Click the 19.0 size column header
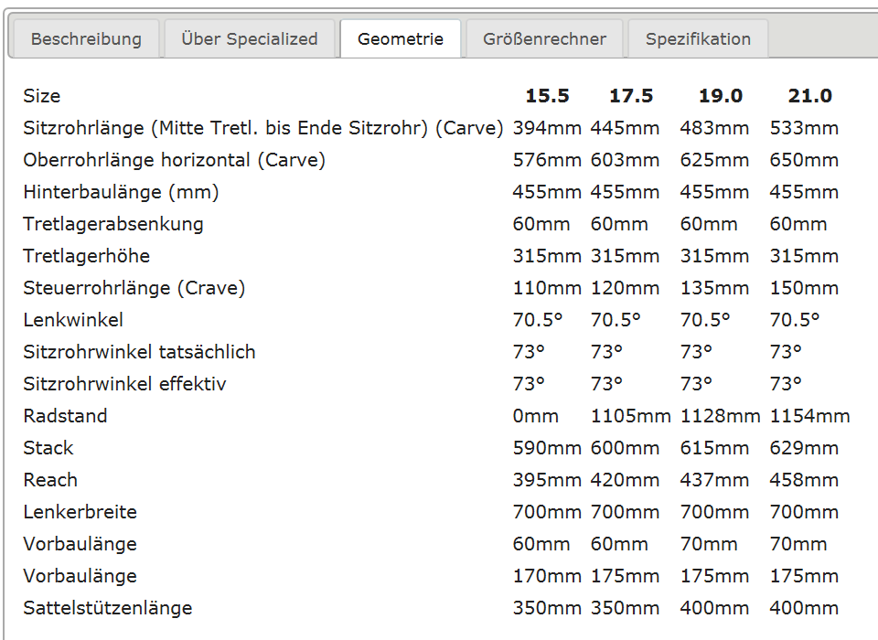This screenshot has width=878, height=640. 721,96
